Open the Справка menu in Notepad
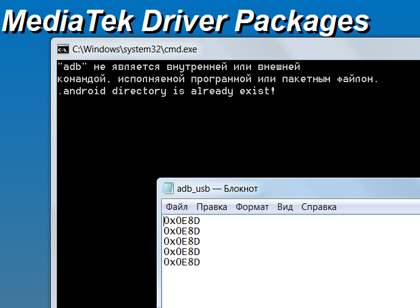The image size is (420, 308). (318, 207)
